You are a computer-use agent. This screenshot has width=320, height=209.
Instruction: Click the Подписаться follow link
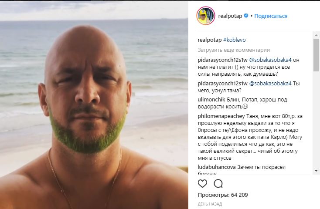271,16
